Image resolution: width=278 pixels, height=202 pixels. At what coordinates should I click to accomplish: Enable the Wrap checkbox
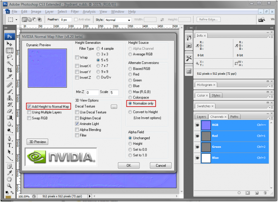click(77, 58)
